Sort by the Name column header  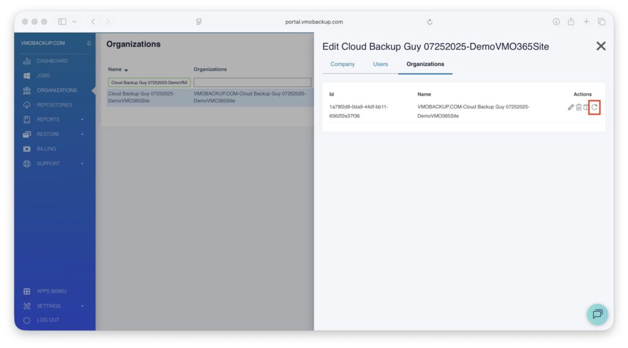coord(118,69)
